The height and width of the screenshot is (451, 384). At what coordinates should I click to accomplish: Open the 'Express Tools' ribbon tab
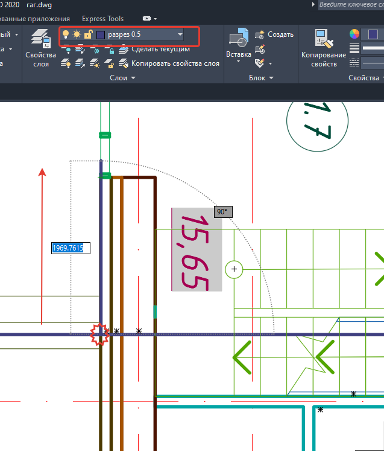[x=103, y=19]
